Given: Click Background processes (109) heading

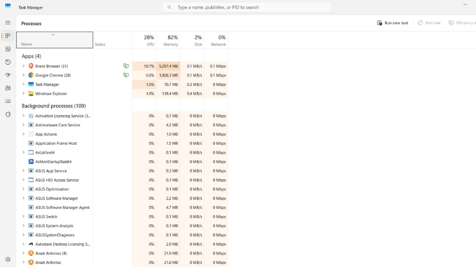Looking at the screenshot, I should click(x=54, y=106).
